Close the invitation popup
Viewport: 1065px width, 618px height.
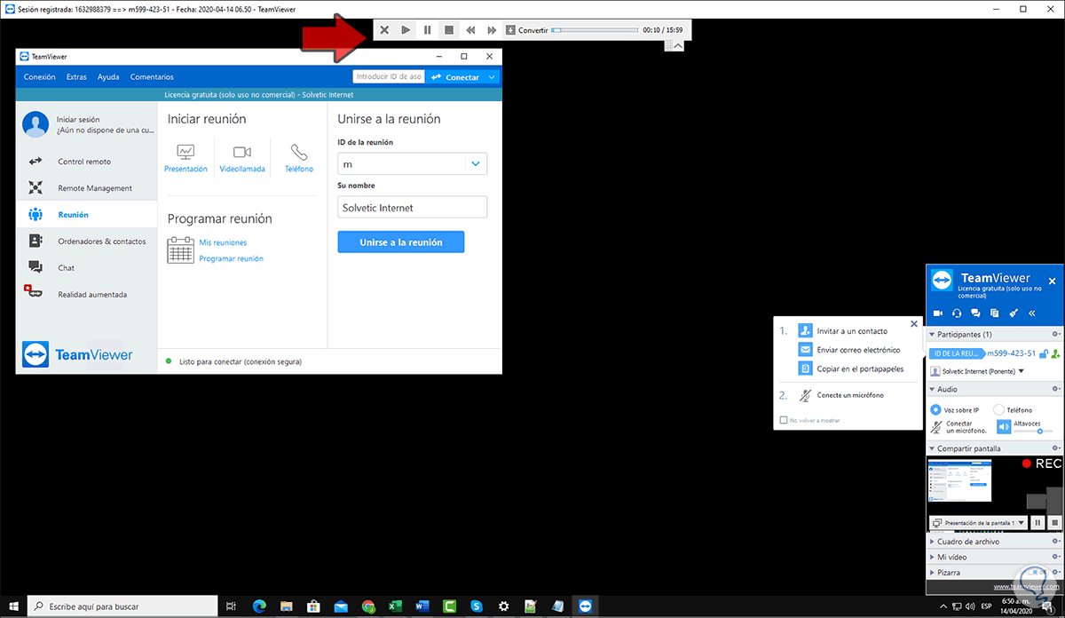tap(914, 324)
